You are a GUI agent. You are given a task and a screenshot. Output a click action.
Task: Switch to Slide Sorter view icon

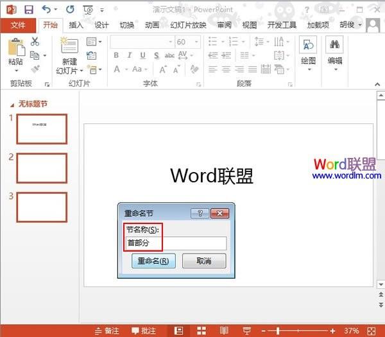pos(201,331)
